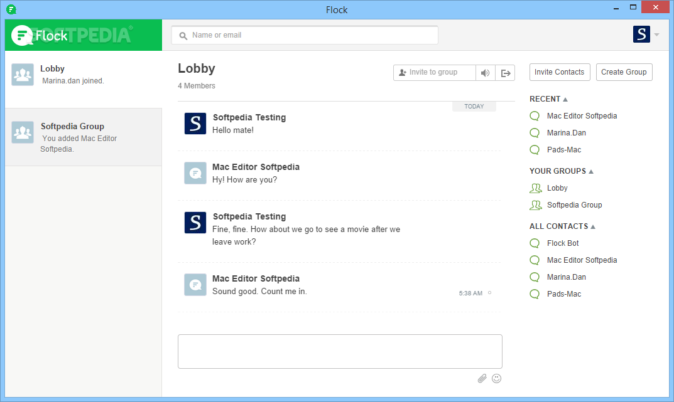Click the leave group exit icon
The image size is (674, 402).
tap(506, 73)
